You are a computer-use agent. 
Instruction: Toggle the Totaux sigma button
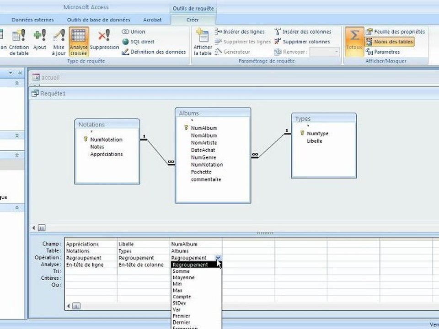coord(354,42)
